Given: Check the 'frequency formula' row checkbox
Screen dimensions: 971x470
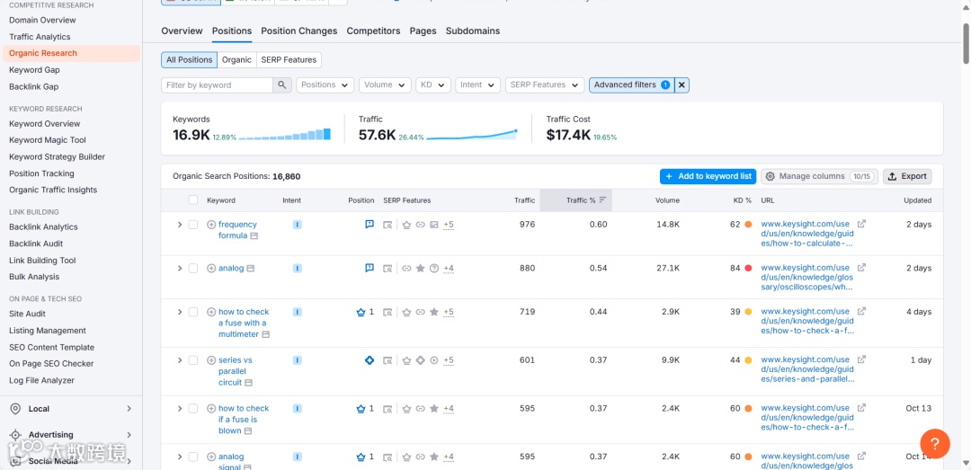Looking at the screenshot, I should point(193,225).
